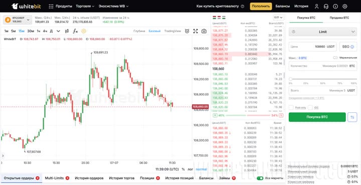Viewport: 361px width, 185px height.
Task: Click the amount percentage slider handle
Action: [290, 79]
